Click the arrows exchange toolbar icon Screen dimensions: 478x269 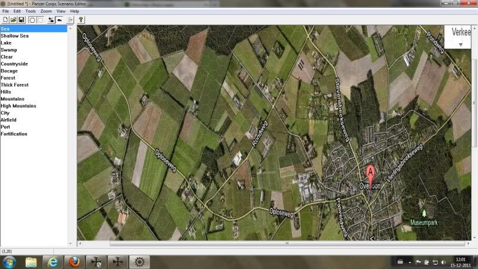[x=70, y=20]
